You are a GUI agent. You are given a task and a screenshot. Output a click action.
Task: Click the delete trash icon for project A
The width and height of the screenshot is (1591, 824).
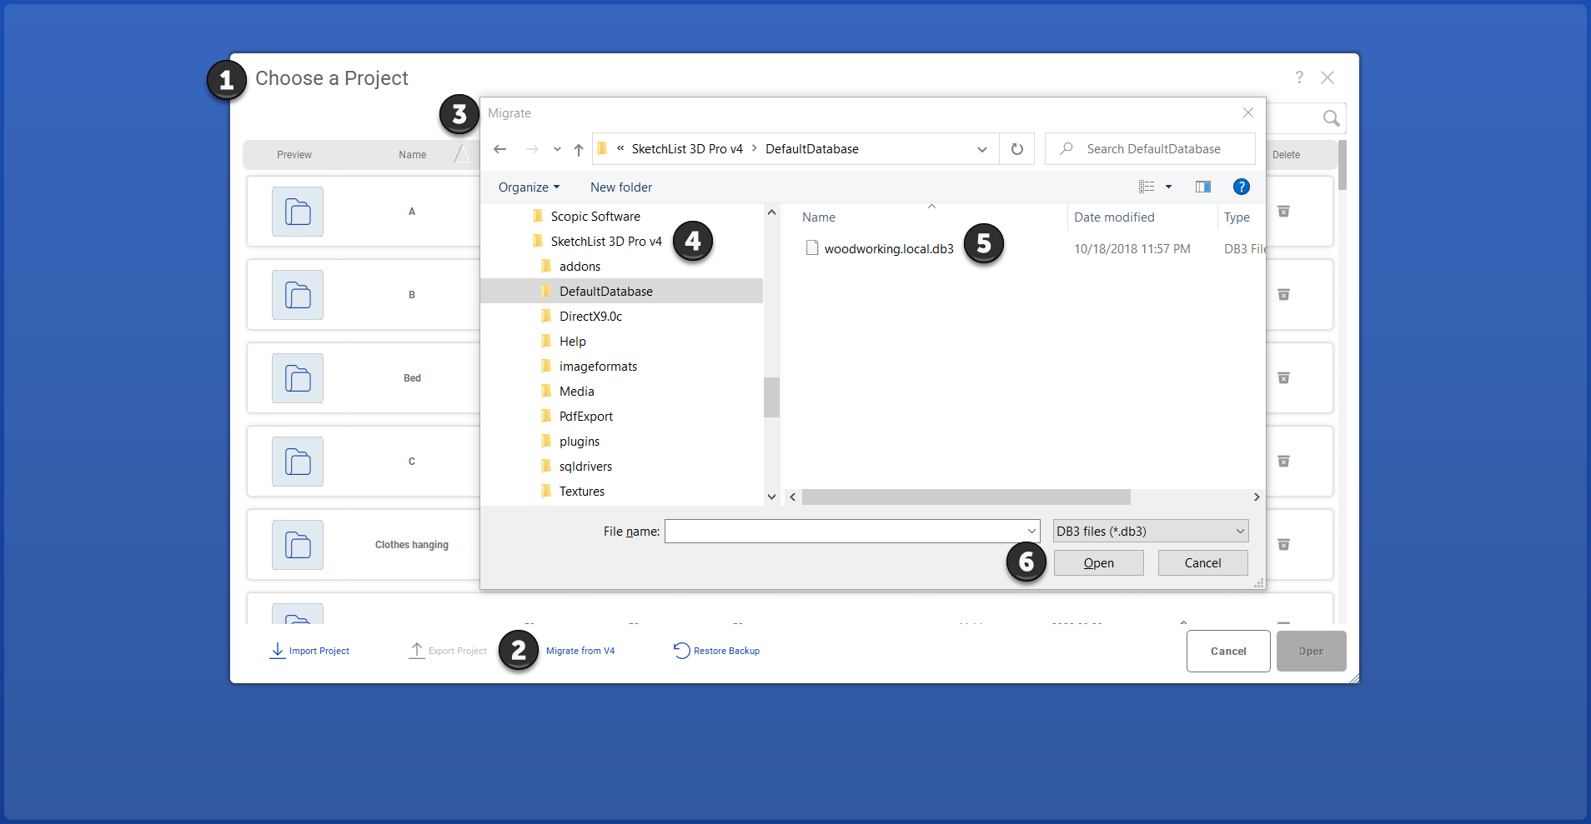tap(1283, 212)
